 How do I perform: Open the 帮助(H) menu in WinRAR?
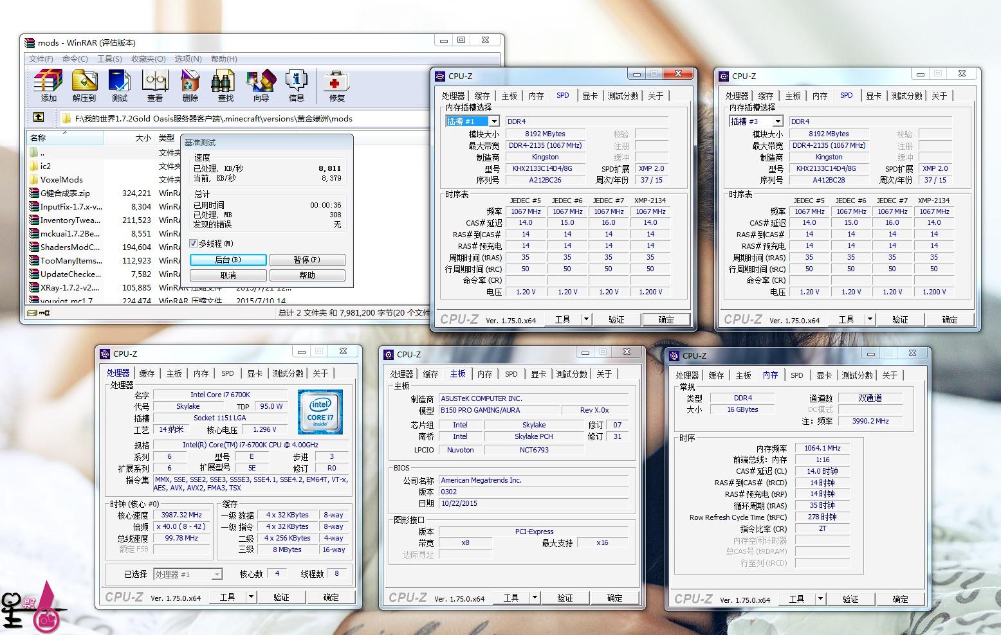pos(224,59)
